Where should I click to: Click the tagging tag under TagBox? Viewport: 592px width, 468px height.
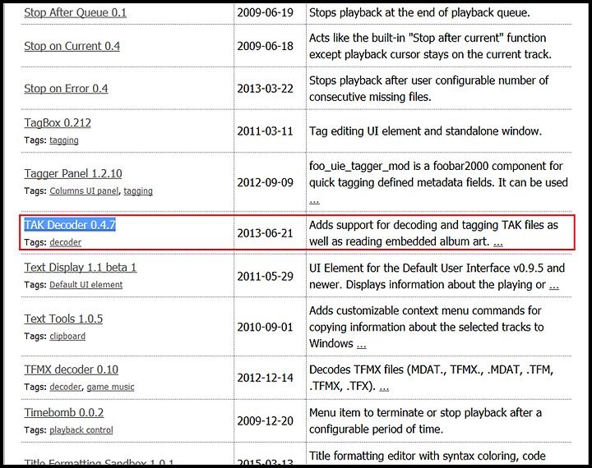pyautogui.click(x=64, y=140)
